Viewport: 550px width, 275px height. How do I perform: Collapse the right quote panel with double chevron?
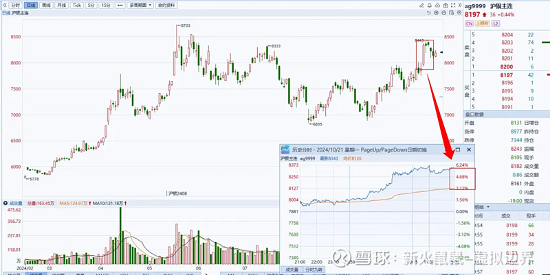[x=460, y=5]
